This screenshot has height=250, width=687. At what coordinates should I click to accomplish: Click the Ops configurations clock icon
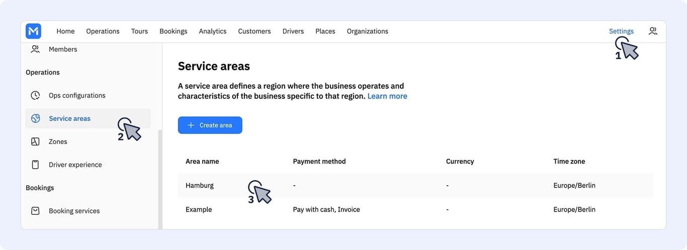point(35,95)
